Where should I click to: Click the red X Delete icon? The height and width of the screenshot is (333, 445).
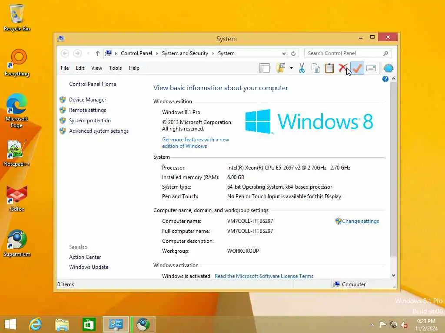click(x=343, y=68)
